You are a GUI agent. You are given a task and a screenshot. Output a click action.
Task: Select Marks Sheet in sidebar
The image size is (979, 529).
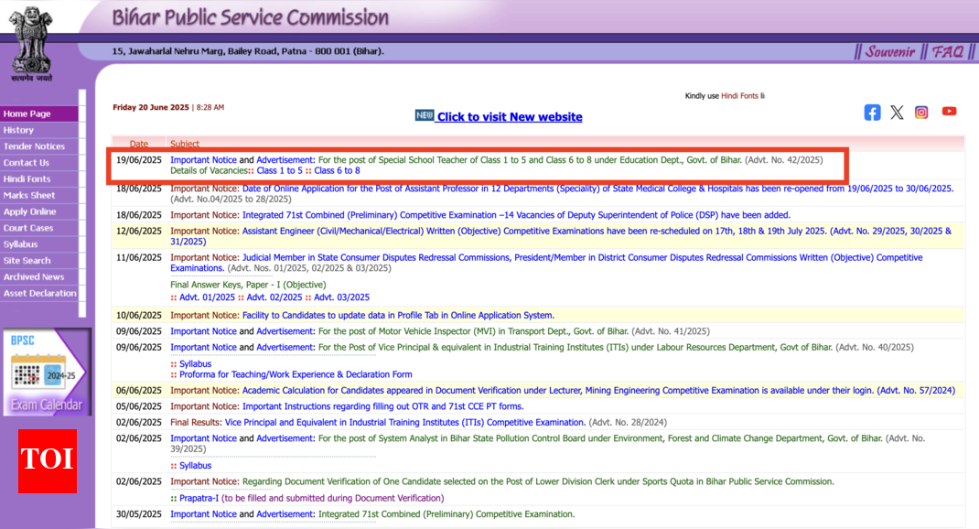coord(29,195)
